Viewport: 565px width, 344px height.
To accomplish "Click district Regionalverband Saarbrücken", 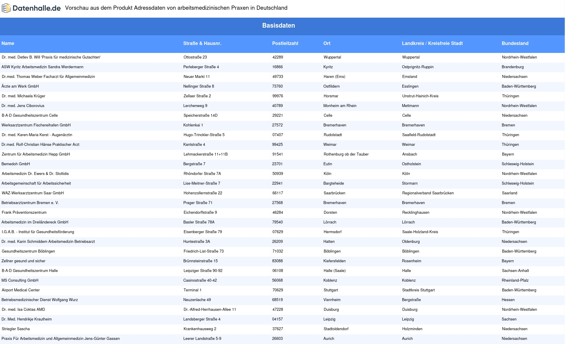I will coord(428,193).
